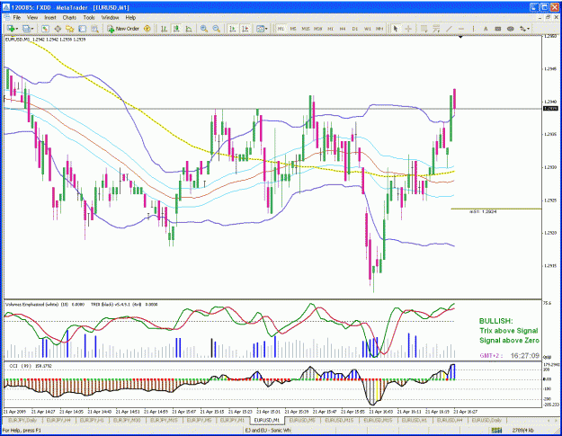Select the H4 timeframe button
The width and height of the screenshot is (562, 436).
pyautogui.click(x=343, y=29)
